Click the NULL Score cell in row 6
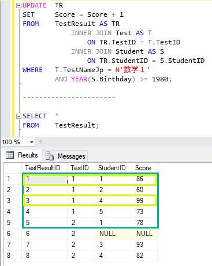212x266 pixels. [144, 234]
